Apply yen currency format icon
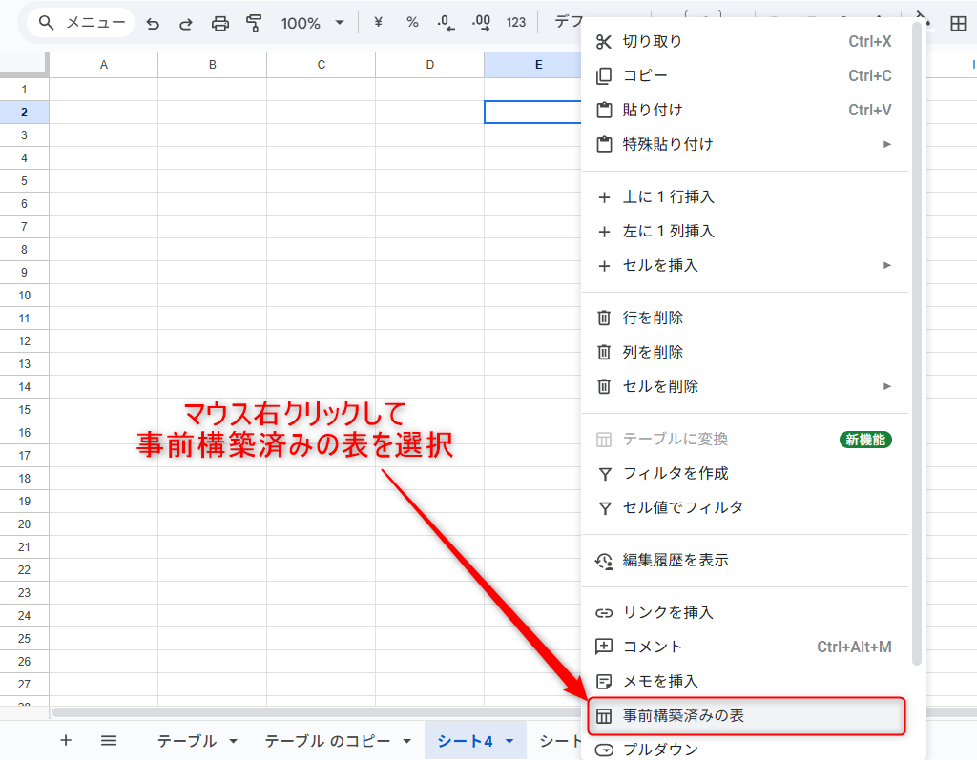 pos(378,22)
